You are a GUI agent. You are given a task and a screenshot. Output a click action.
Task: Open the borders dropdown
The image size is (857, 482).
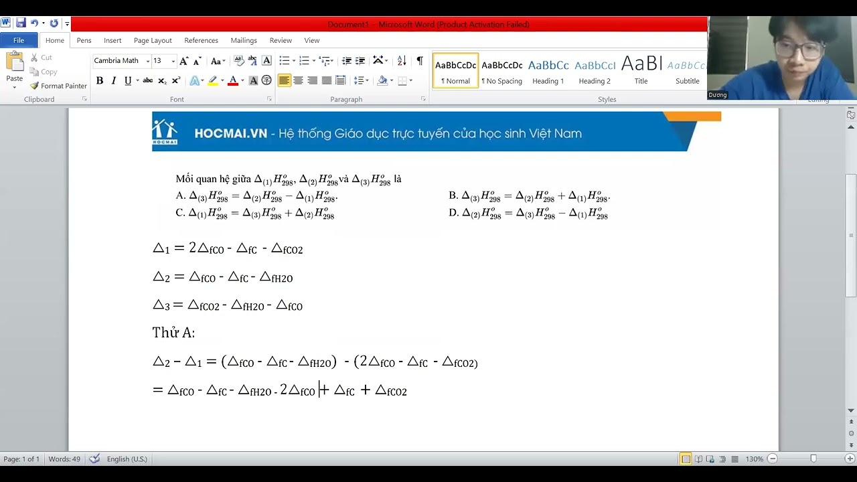click(x=410, y=80)
